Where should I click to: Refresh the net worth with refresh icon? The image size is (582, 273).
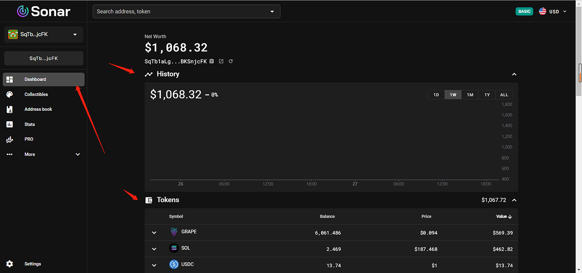pos(231,61)
